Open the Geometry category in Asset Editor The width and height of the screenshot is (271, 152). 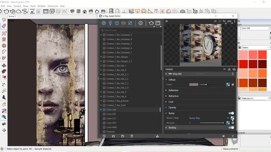pyautogui.click(x=117, y=23)
